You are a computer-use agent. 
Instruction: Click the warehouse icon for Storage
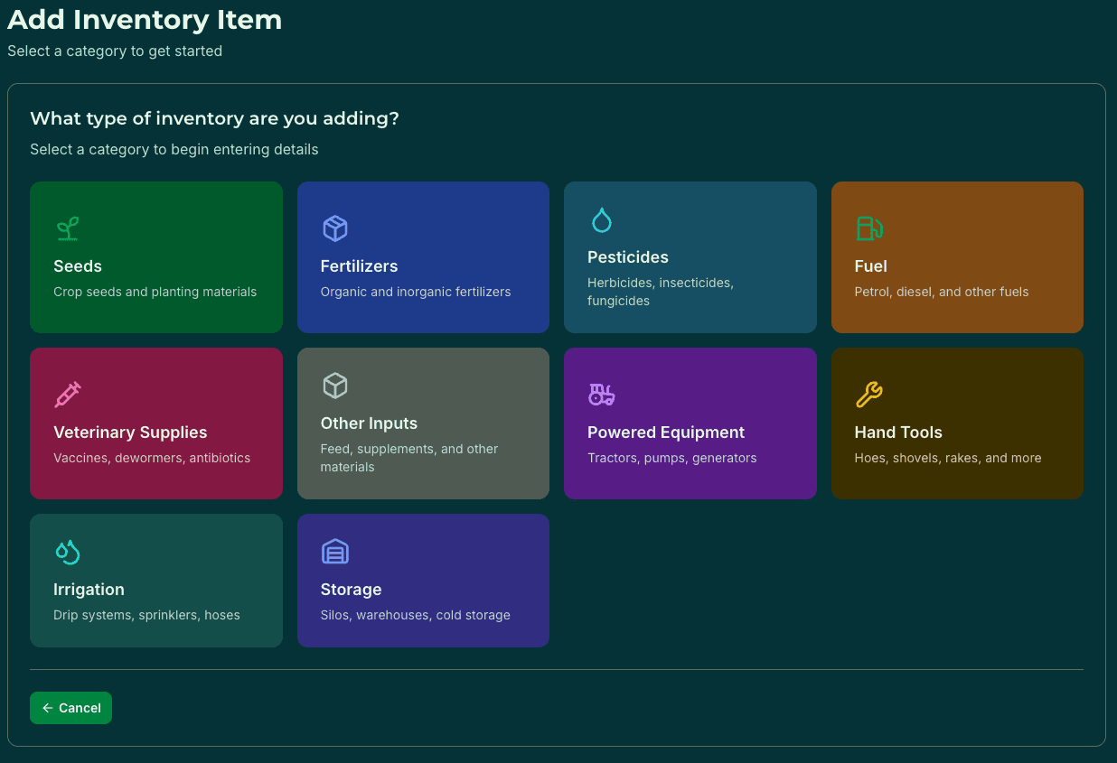click(x=334, y=552)
